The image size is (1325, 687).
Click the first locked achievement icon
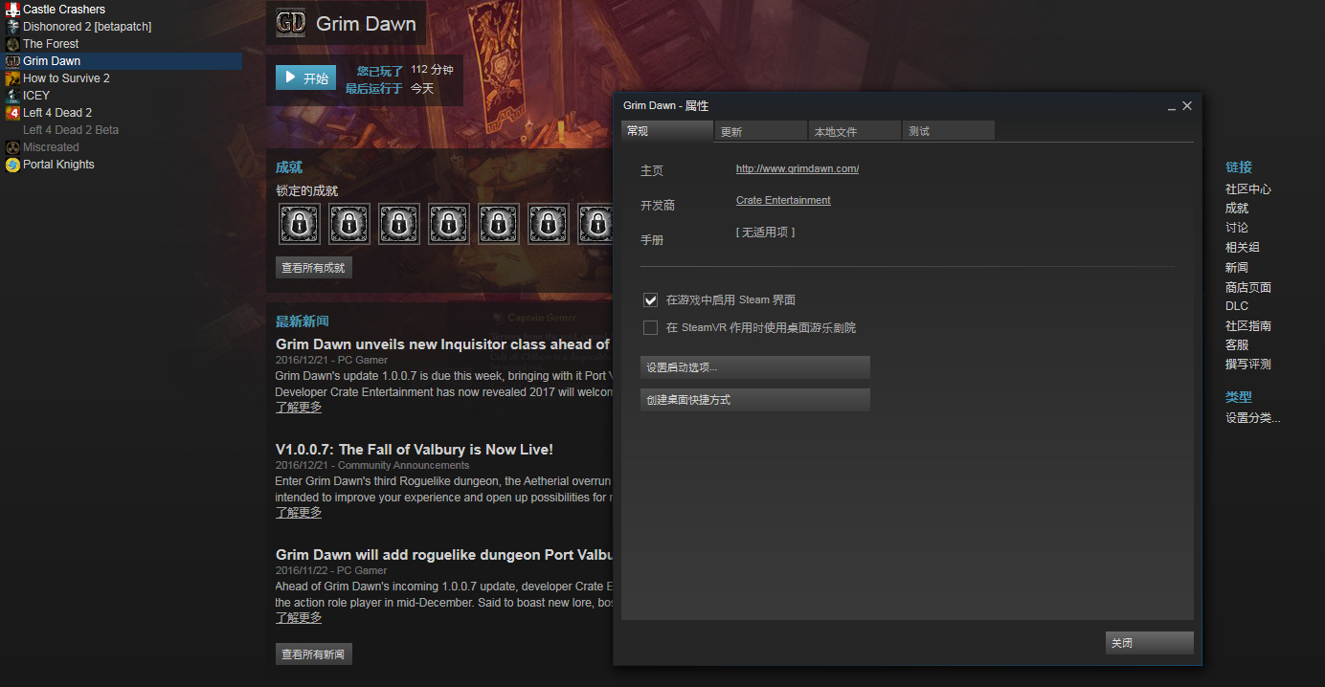300,224
